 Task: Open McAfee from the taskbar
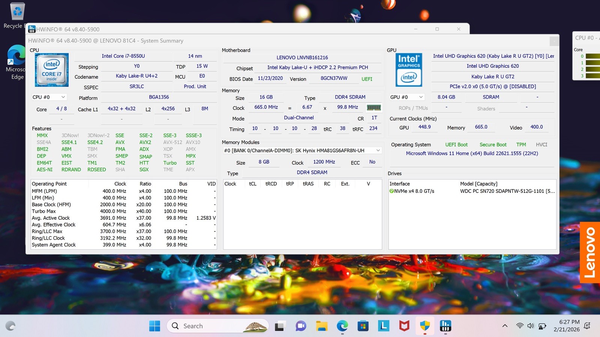pos(404,326)
